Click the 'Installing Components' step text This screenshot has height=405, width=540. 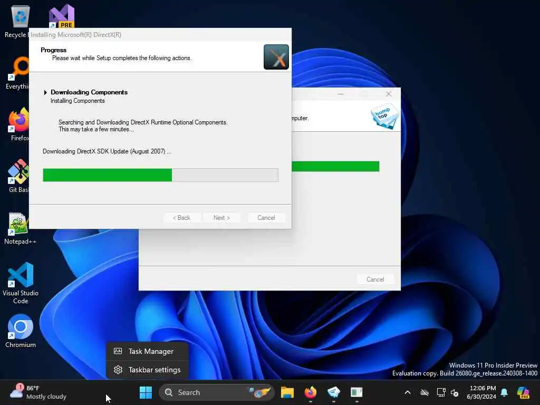(x=78, y=101)
